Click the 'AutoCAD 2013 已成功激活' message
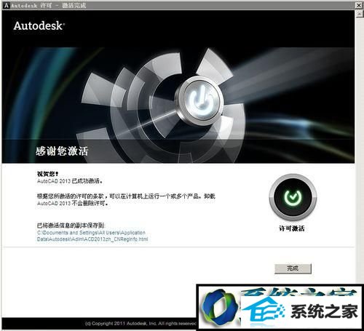This screenshot has width=364, height=331. click(x=70, y=181)
